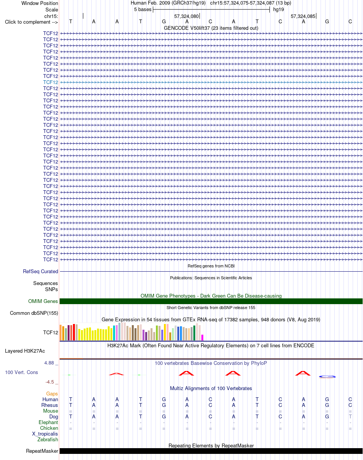Click the Rhesus alignment row label
This screenshot has height=460, width=363.
(x=50, y=405)
